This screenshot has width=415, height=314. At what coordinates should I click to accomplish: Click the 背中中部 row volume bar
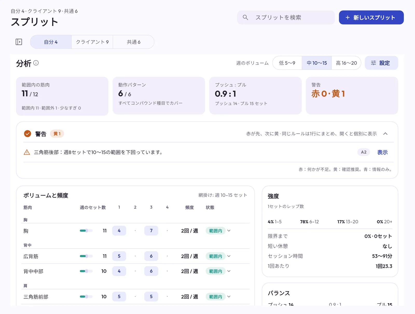point(86,271)
